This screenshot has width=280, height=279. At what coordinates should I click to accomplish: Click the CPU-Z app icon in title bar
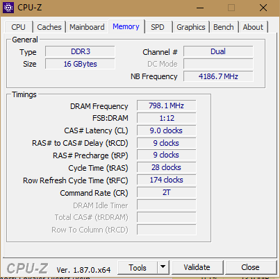(8, 8)
